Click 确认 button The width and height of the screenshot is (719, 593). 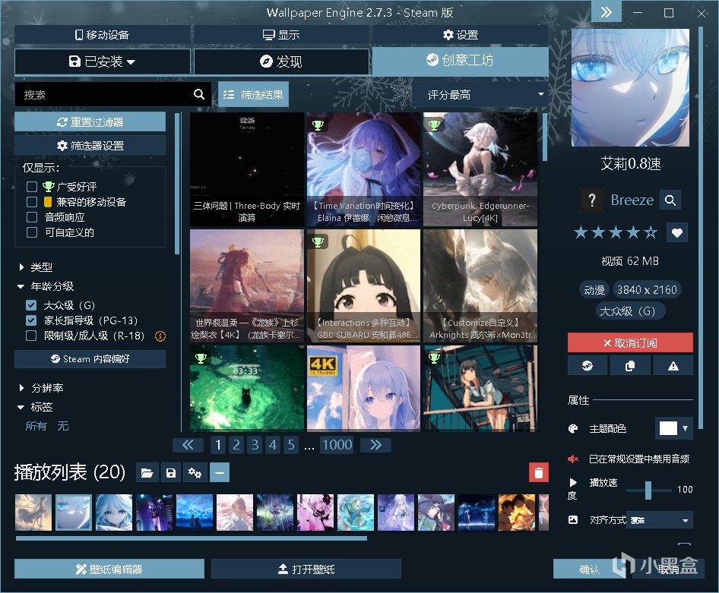point(589,569)
